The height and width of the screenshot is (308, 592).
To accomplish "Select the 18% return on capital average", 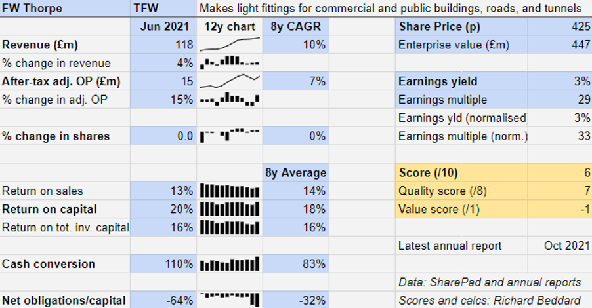I will (x=295, y=209).
